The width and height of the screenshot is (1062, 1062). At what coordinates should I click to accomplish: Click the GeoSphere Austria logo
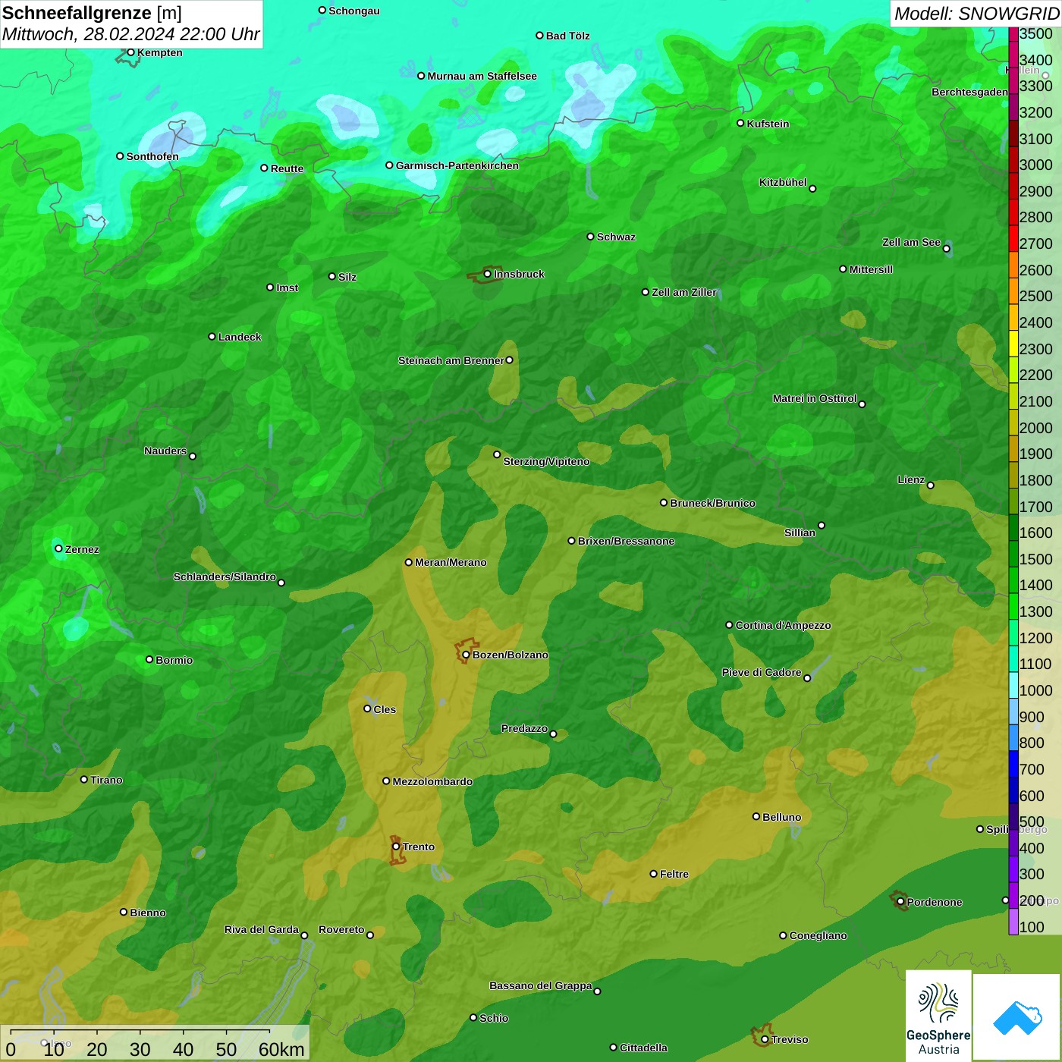tap(938, 1018)
